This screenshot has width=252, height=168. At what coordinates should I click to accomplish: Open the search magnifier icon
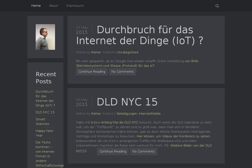tap(217, 6)
